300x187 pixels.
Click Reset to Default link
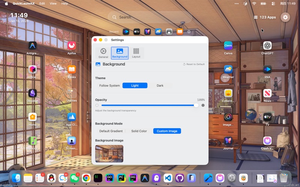tap(194, 64)
